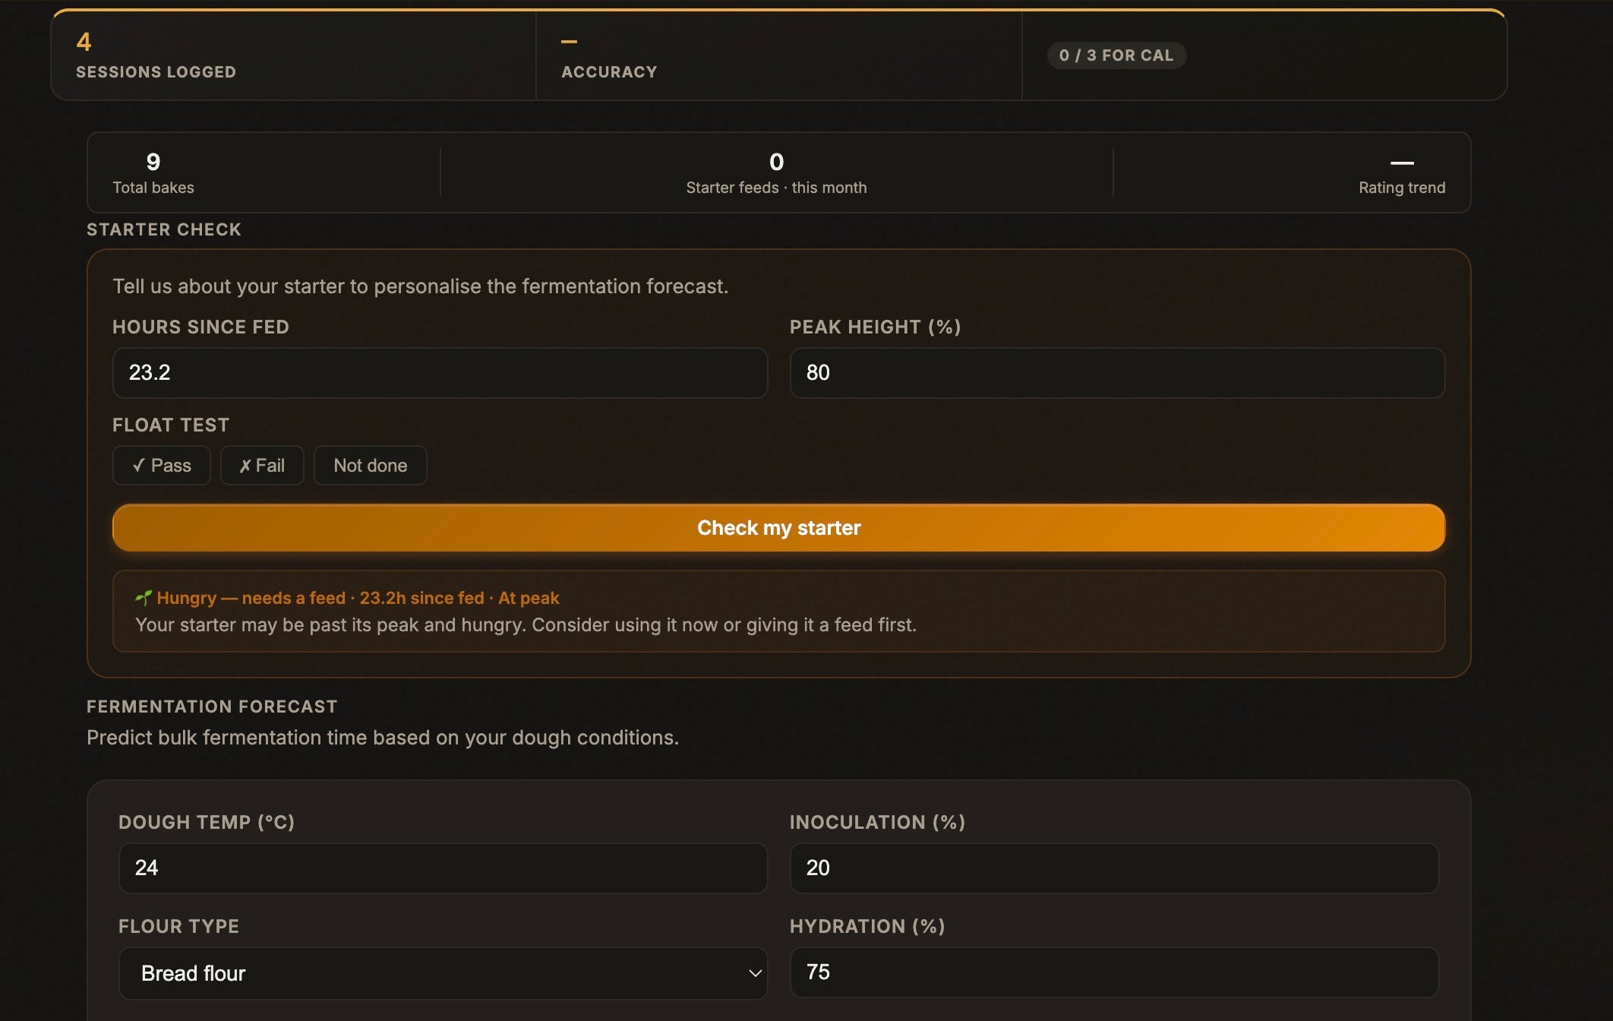Click the Check my starter button
Viewport: 1613px width, 1021px height.
coord(778,527)
